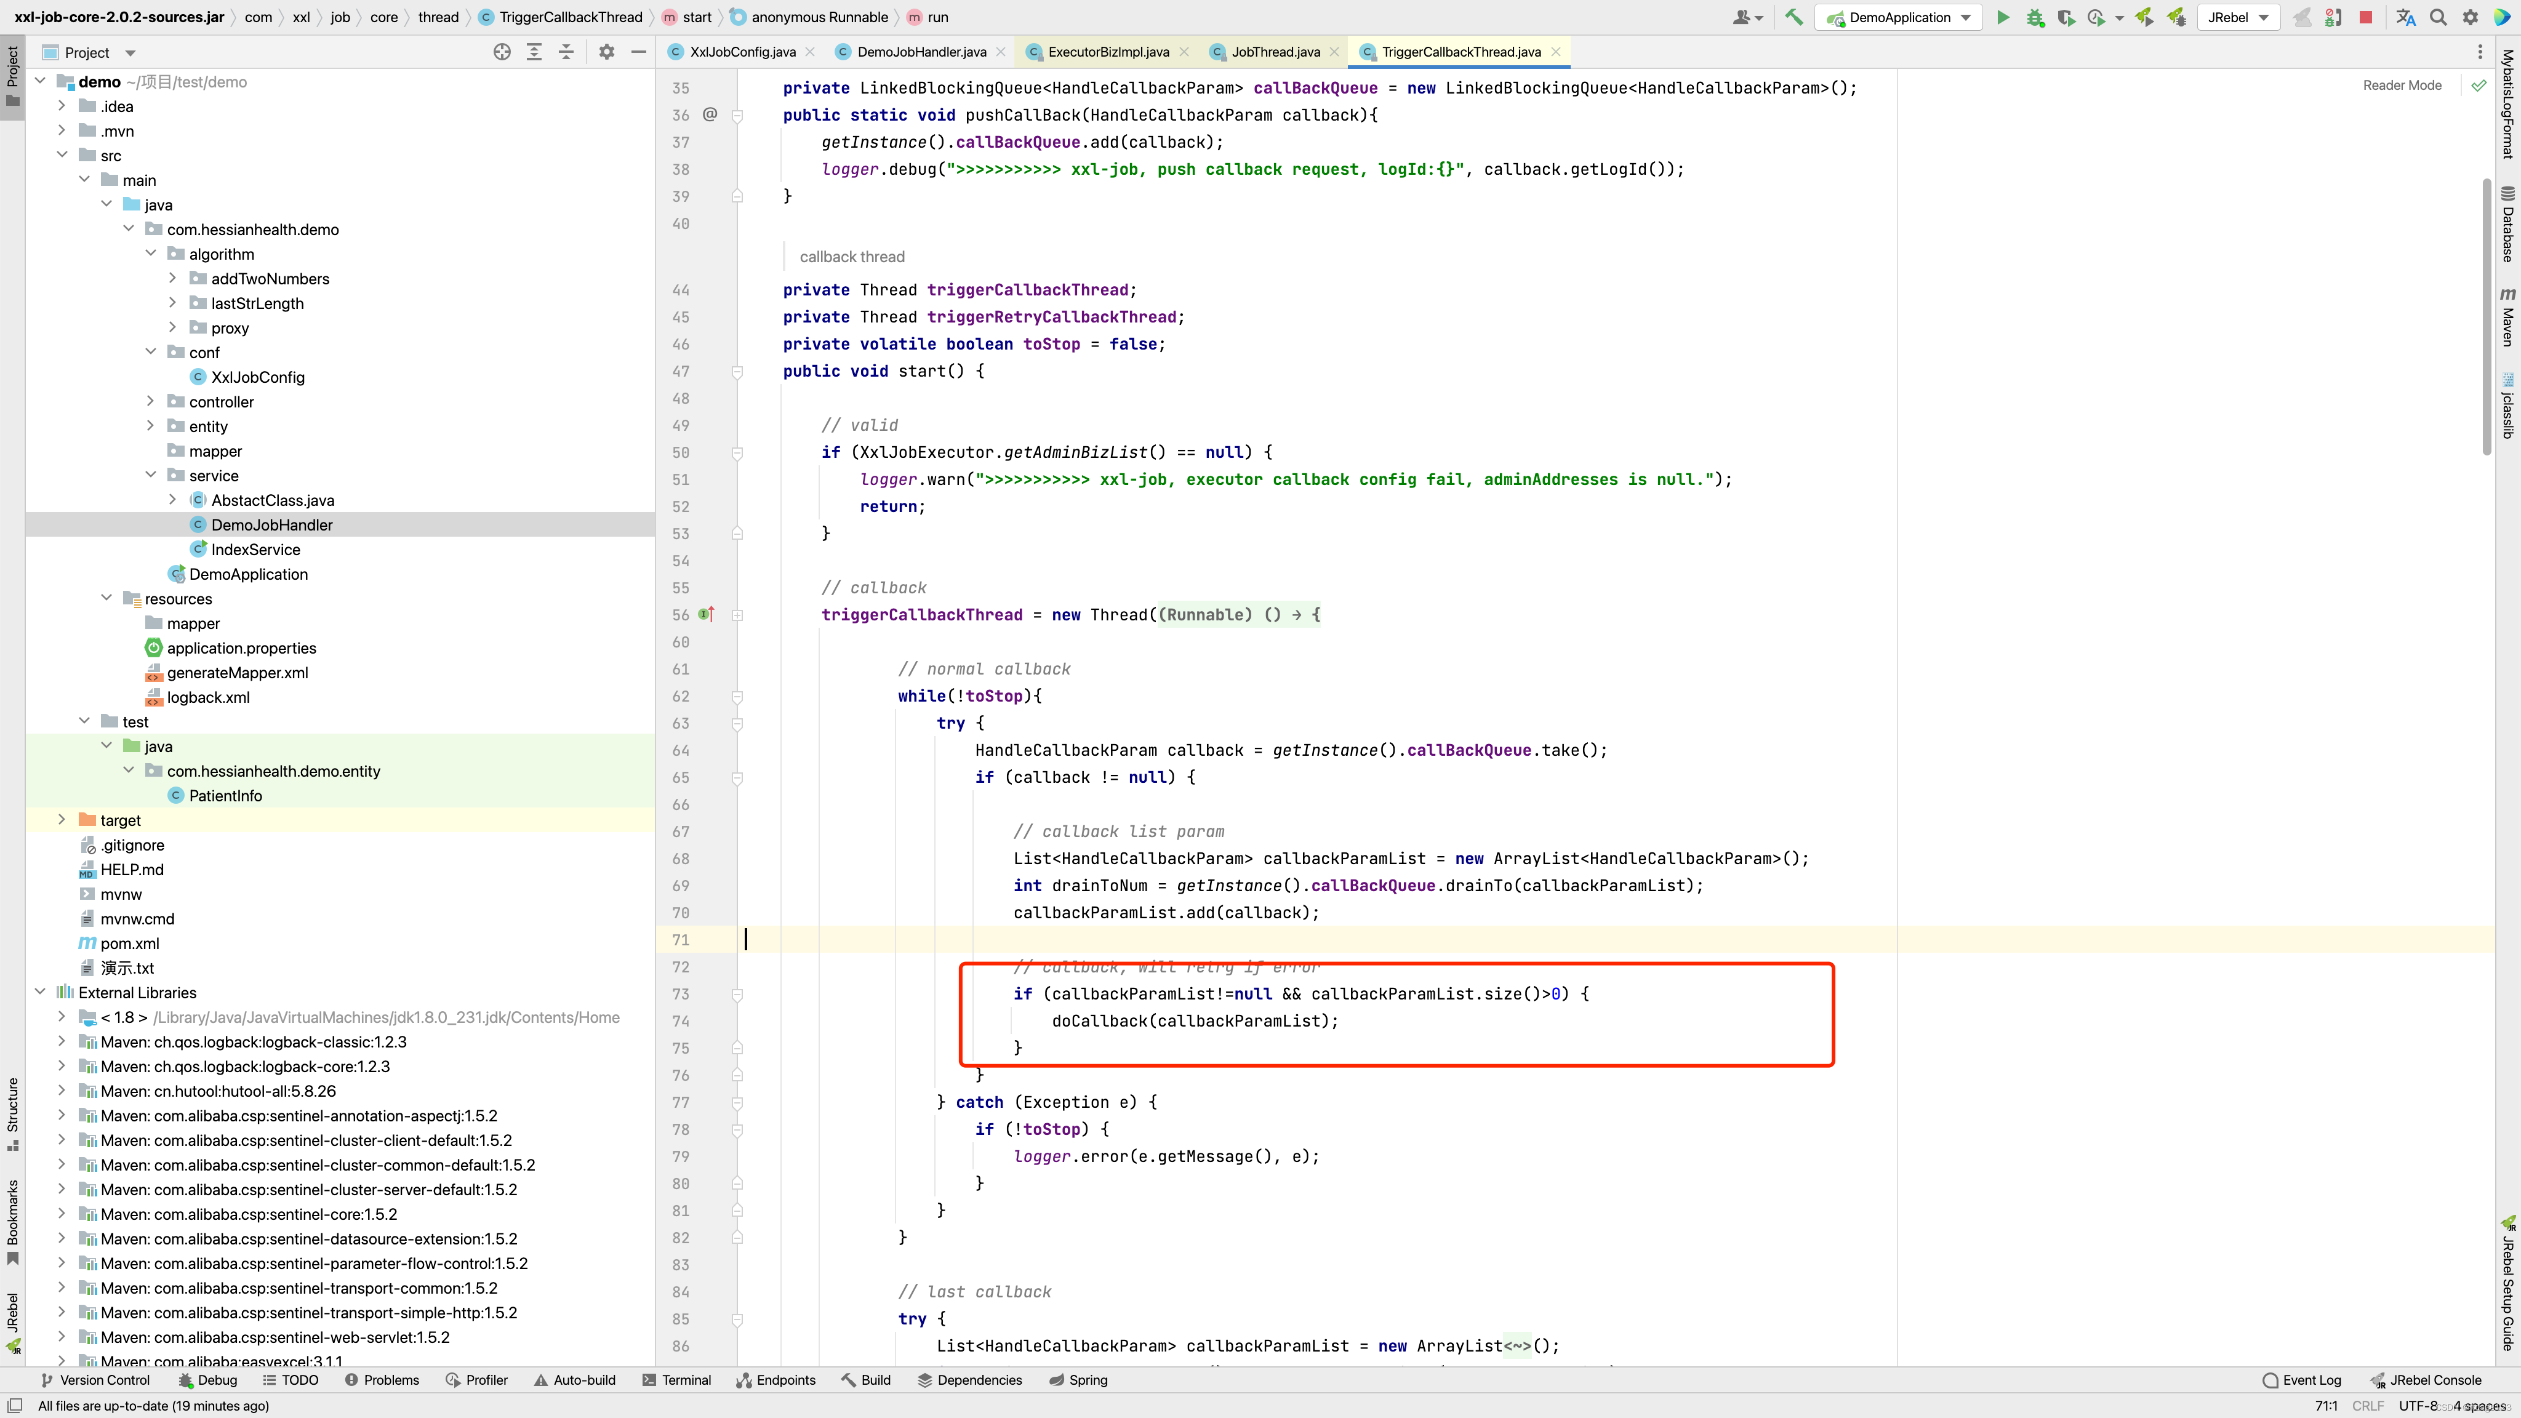Viewport: 2521px width, 1418px height.
Task: Click the UTF-8 encoding in status bar
Action: [2418, 1406]
